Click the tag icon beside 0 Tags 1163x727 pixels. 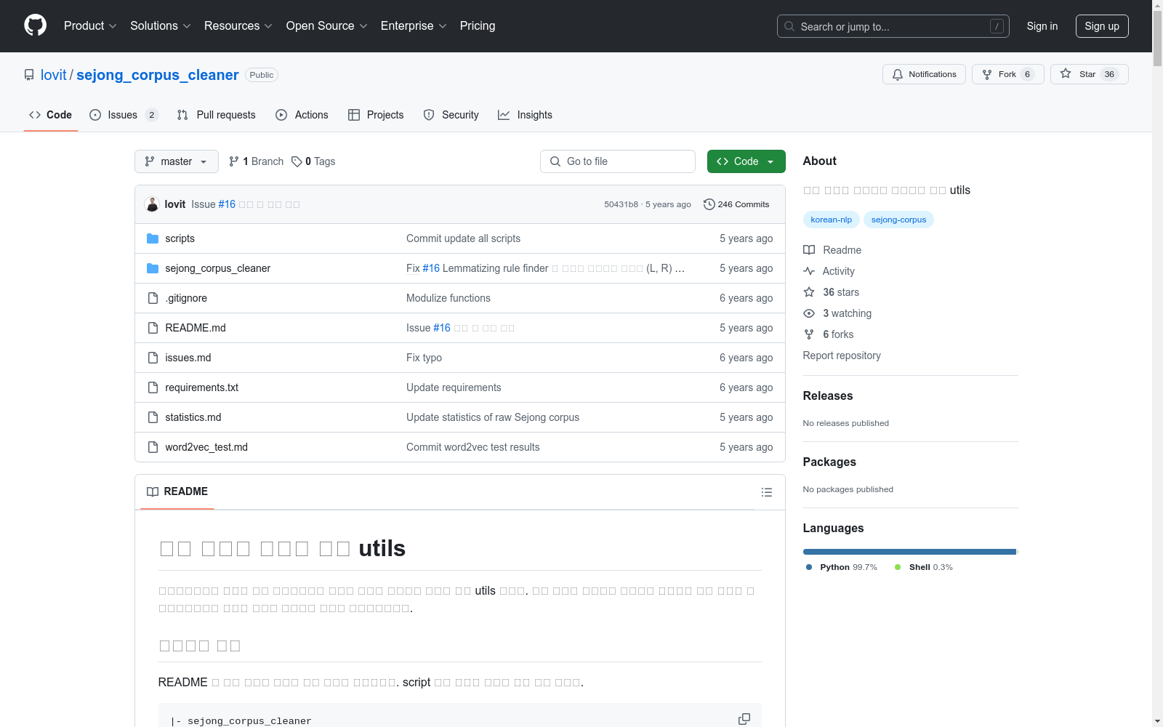pyautogui.click(x=297, y=161)
